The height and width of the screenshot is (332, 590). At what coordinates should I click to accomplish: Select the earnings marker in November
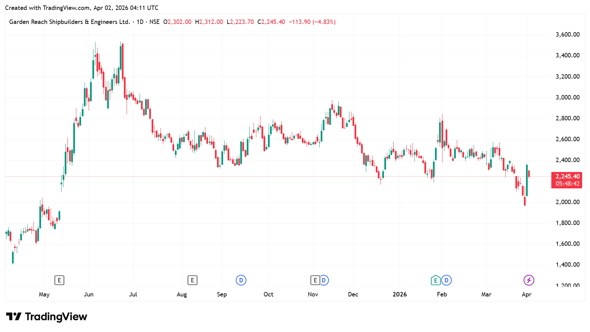click(x=315, y=280)
